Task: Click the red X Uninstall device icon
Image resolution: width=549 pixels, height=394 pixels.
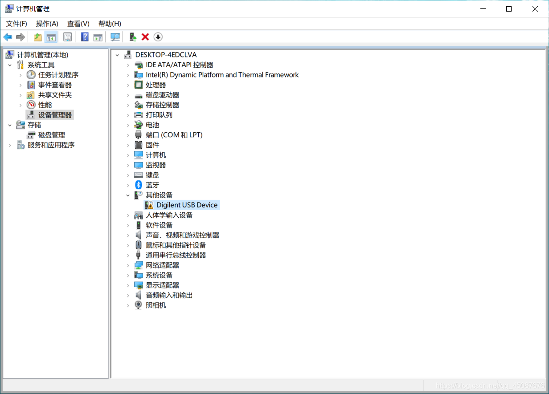Action: click(x=145, y=37)
